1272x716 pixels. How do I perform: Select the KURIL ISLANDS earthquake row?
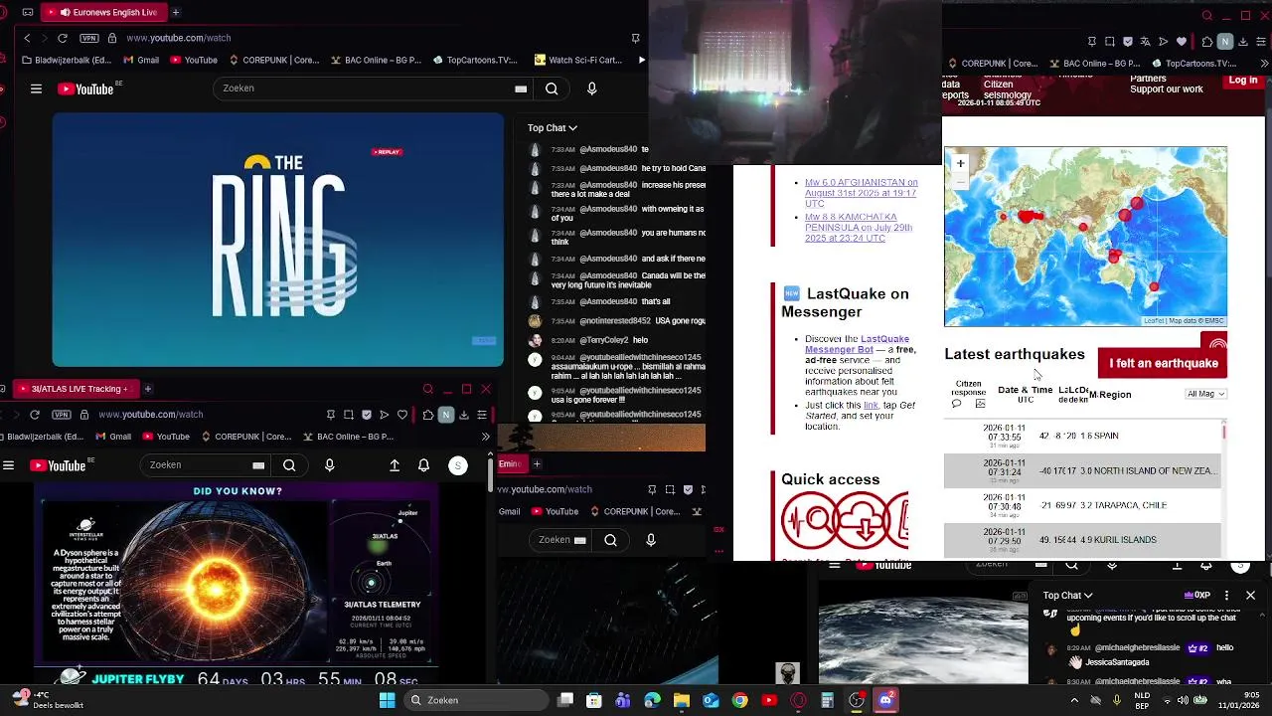[x=1082, y=540]
